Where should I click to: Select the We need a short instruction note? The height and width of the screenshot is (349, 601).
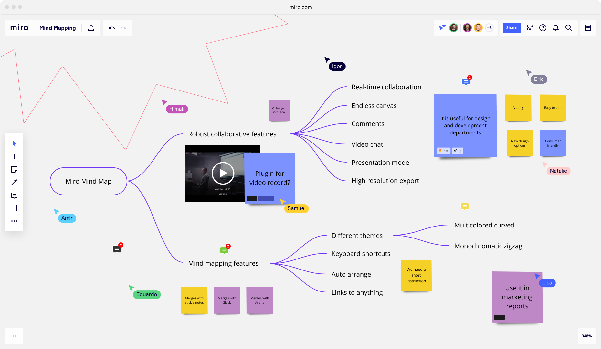[416, 275]
